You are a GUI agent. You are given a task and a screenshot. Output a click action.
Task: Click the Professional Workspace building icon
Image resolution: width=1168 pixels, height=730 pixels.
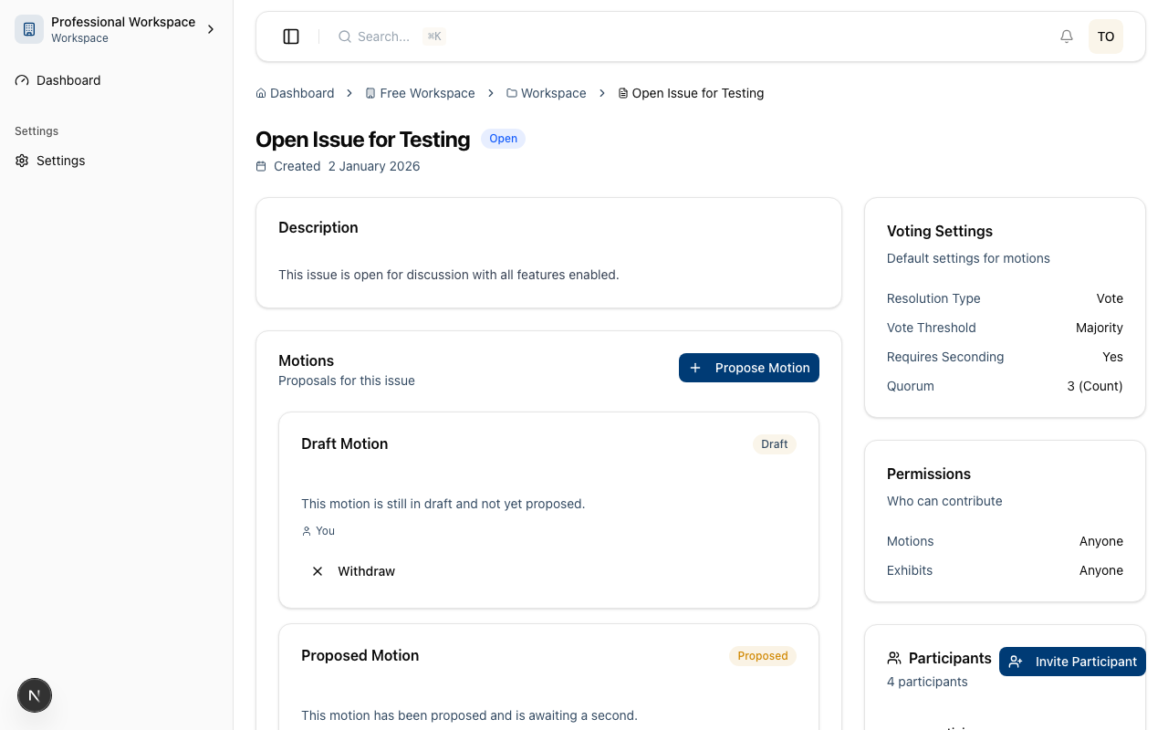[x=29, y=29]
